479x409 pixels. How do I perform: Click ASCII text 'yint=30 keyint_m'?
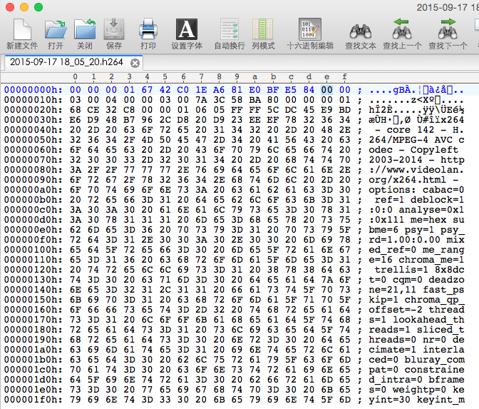(417, 400)
